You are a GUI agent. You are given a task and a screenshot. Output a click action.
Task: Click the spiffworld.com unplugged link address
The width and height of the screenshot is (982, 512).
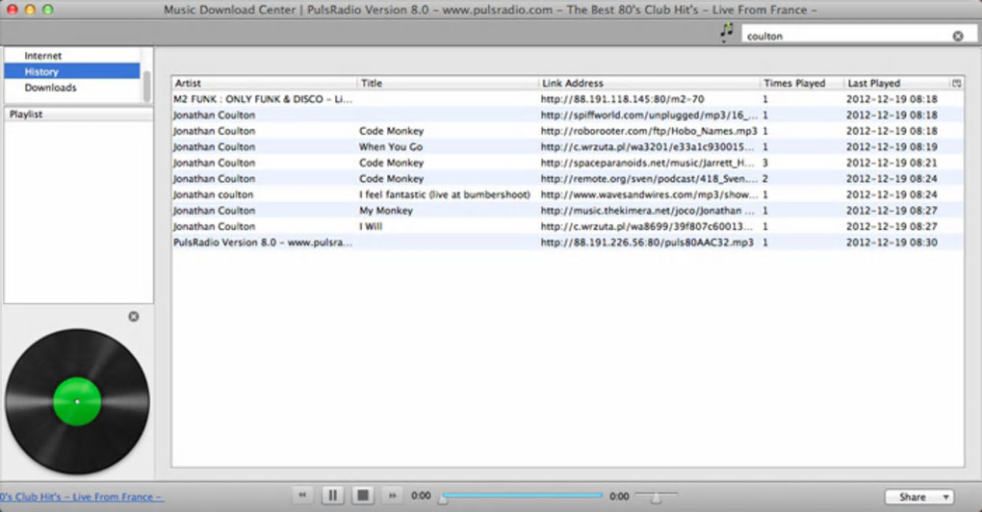click(x=649, y=115)
